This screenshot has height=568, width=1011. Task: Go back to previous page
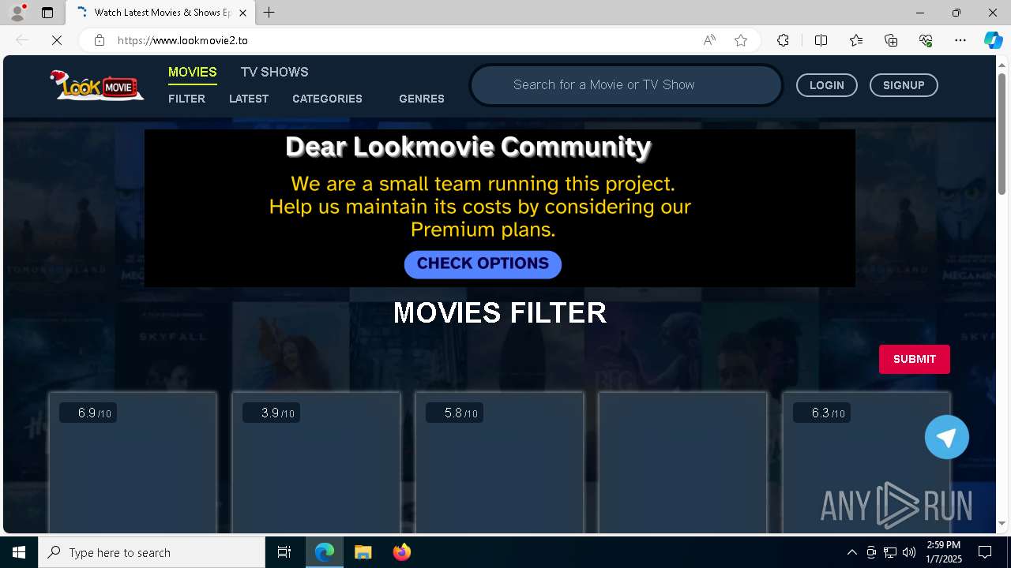(x=22, y=40)
